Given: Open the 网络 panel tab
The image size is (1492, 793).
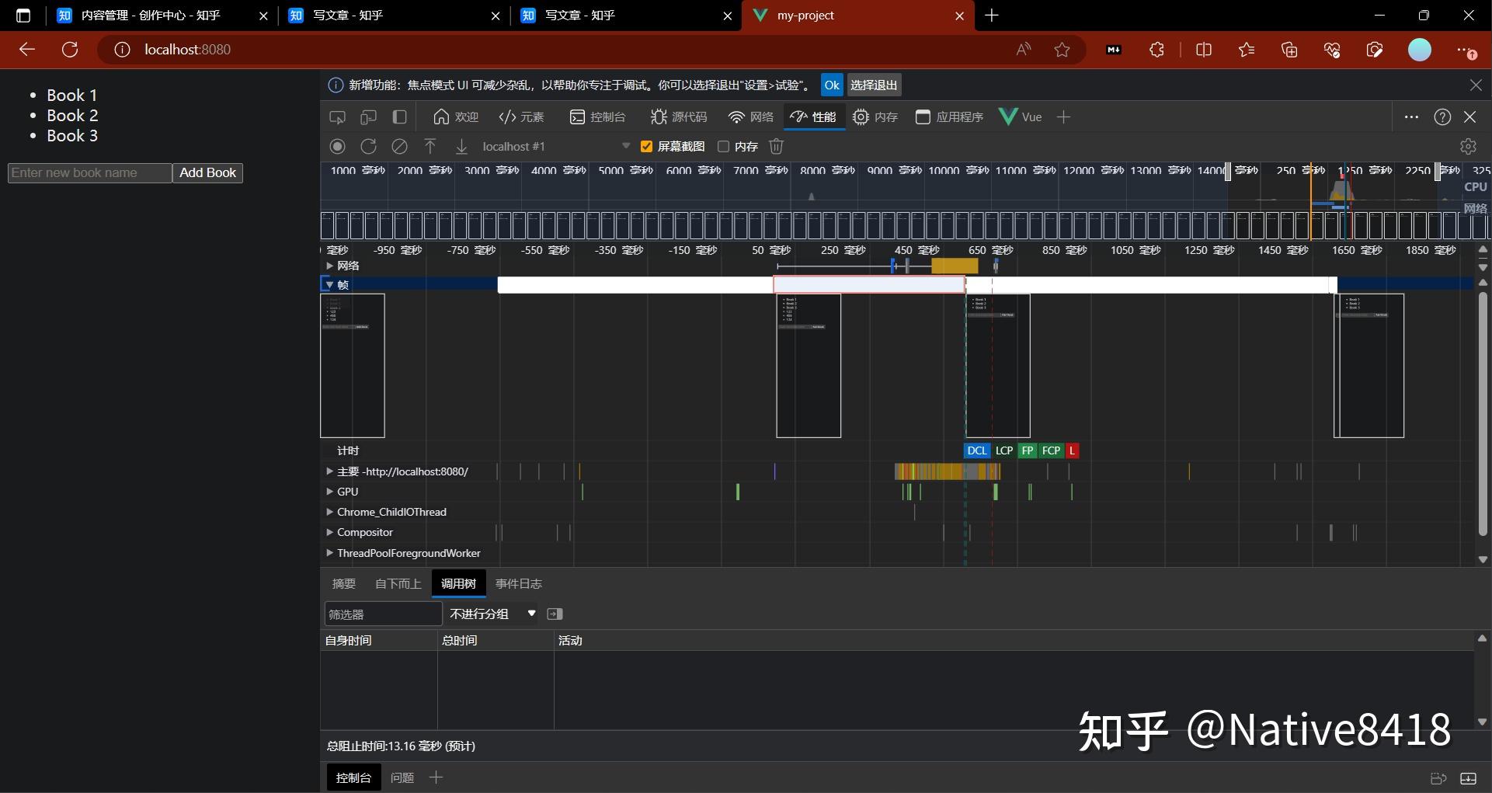Looking at the screenshot, I should [749, 117].
